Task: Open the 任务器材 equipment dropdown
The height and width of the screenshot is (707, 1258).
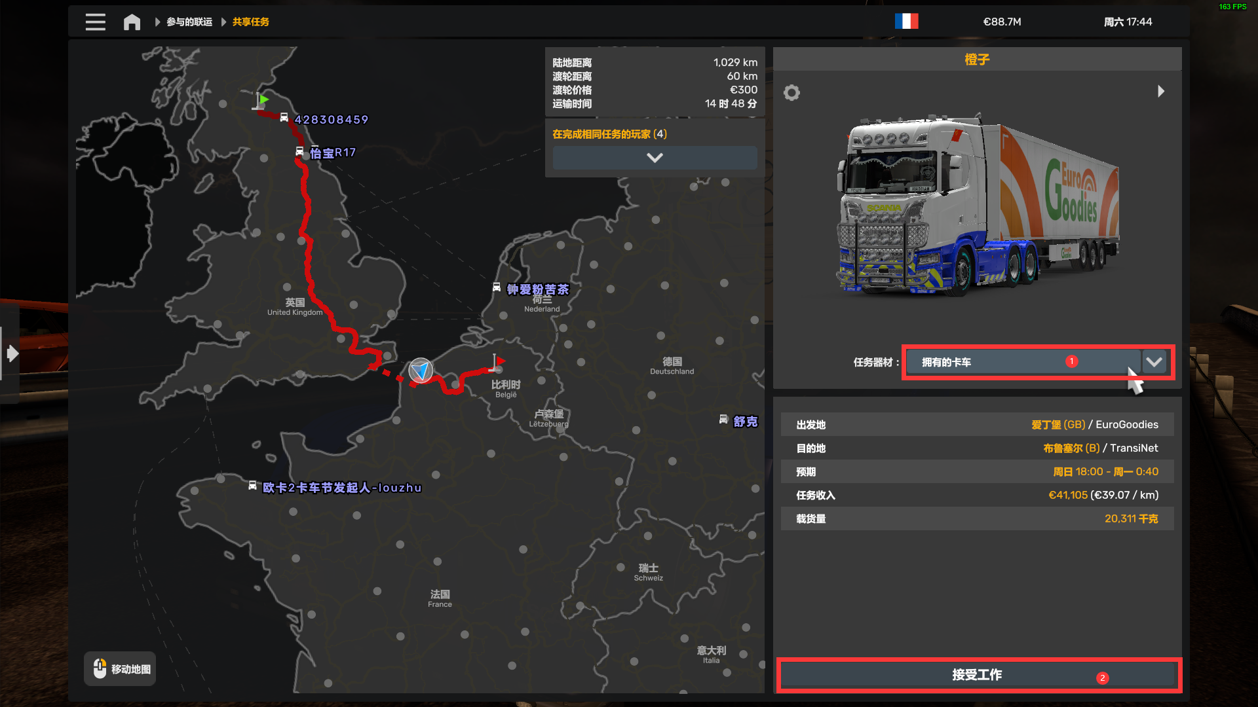Action: (1023, 362)
